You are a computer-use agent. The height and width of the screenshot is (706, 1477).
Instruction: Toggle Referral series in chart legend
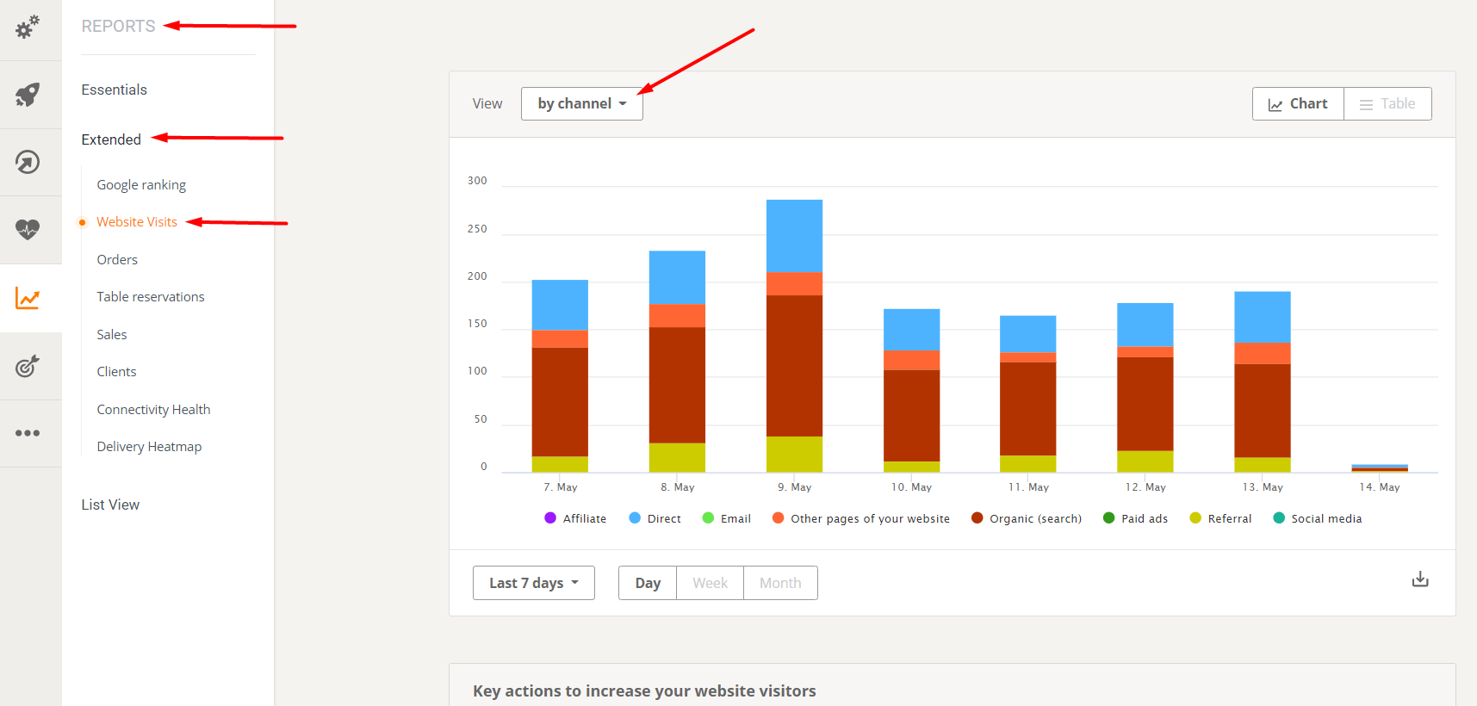tap(1220, 518)
